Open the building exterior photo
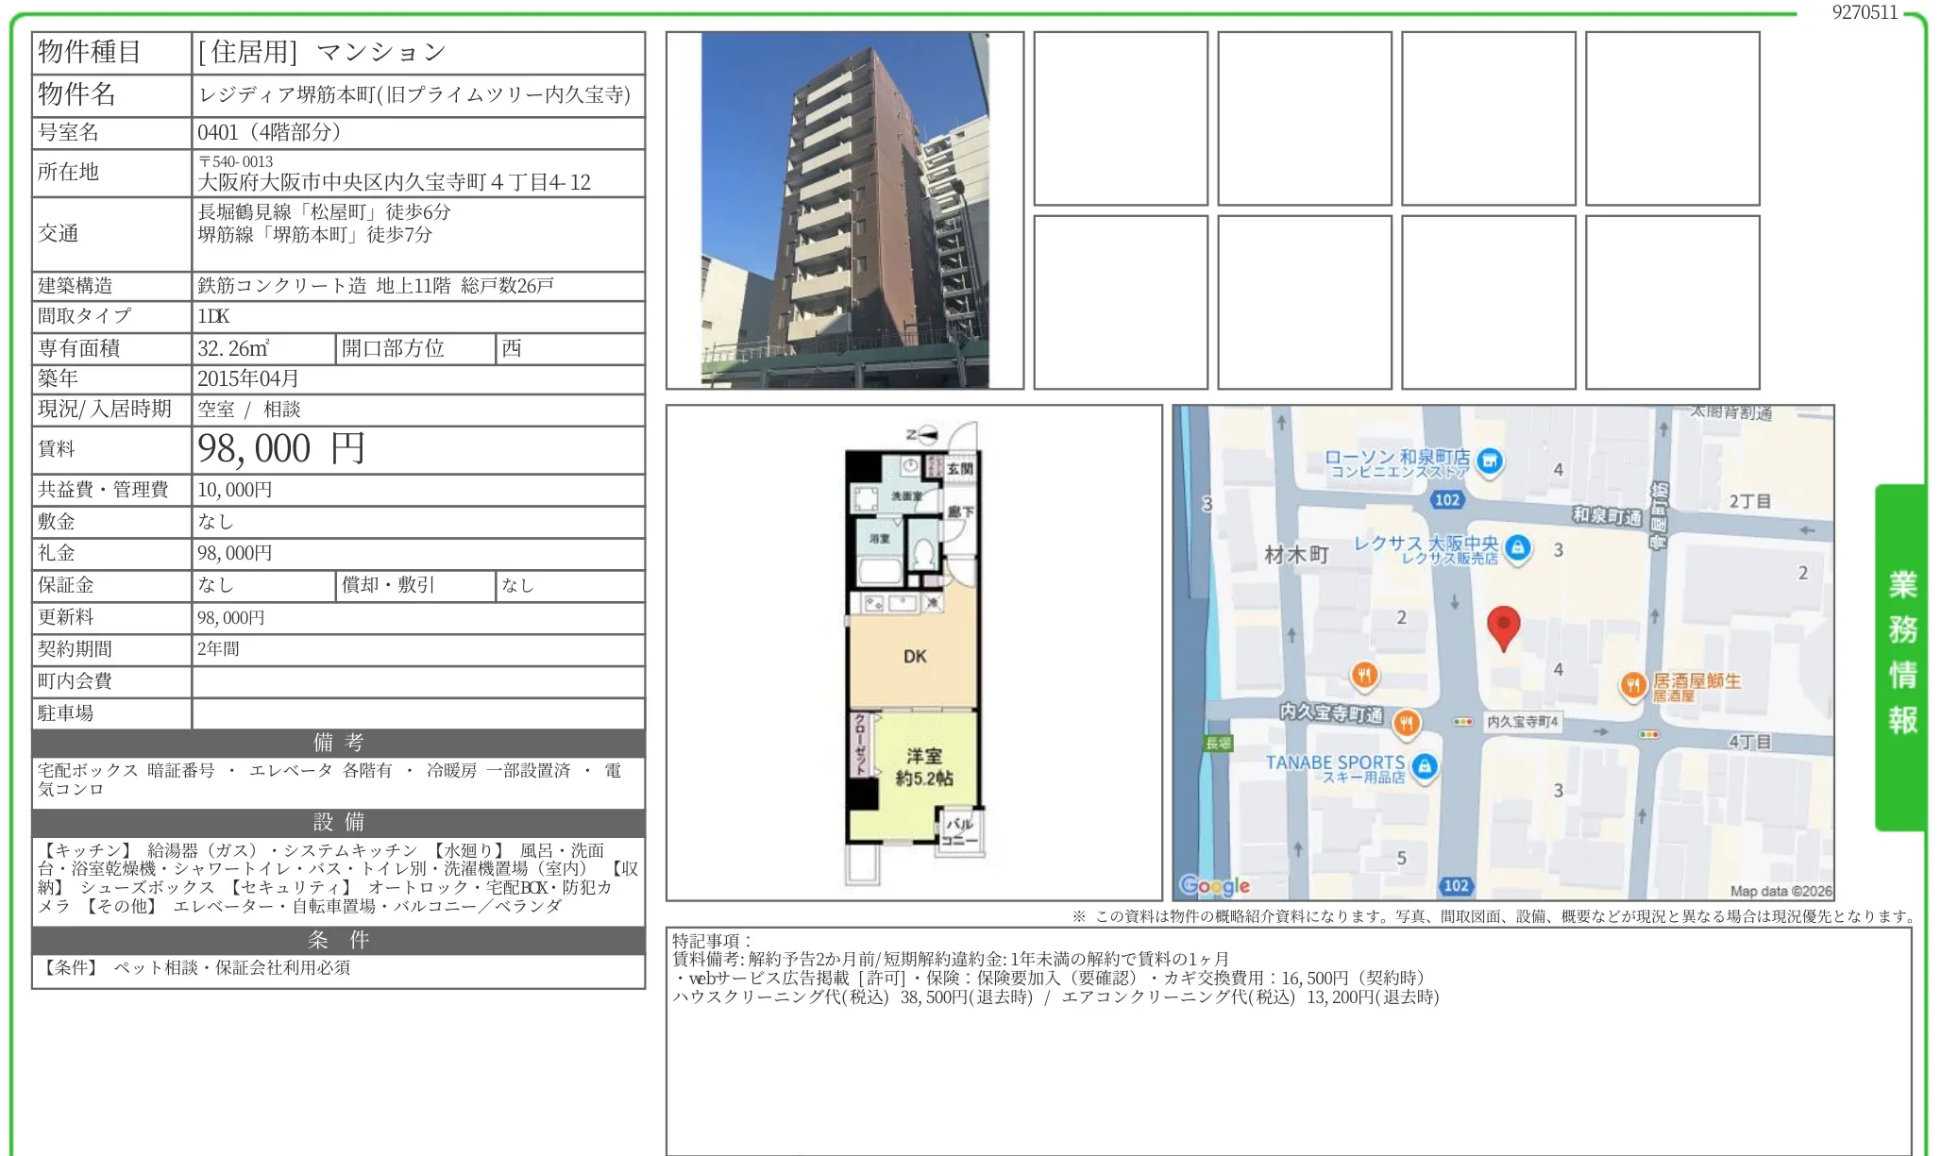The image size is (1941, 1156). click(845, 210)
